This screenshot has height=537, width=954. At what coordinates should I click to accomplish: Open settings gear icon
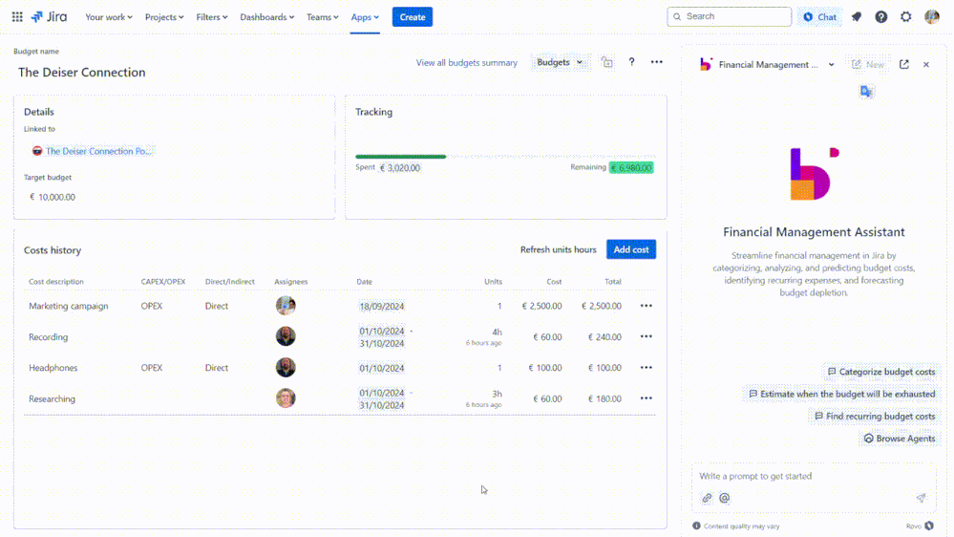[x=906, y=17]
